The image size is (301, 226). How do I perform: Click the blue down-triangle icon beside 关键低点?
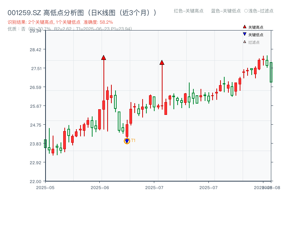(x=245, y=34)
